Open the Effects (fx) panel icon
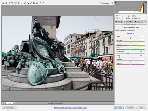The image size is (148, 111). 133,22
